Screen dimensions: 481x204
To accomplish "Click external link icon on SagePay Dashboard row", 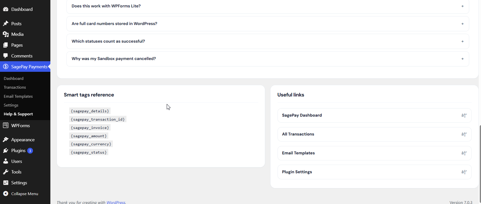I will coord(464,115).
